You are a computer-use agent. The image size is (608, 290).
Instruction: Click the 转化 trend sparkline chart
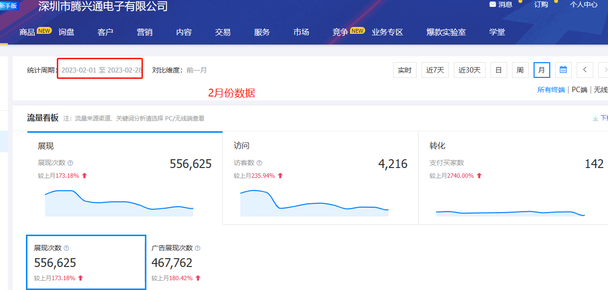pyautogui.click(x=511, y=213)
